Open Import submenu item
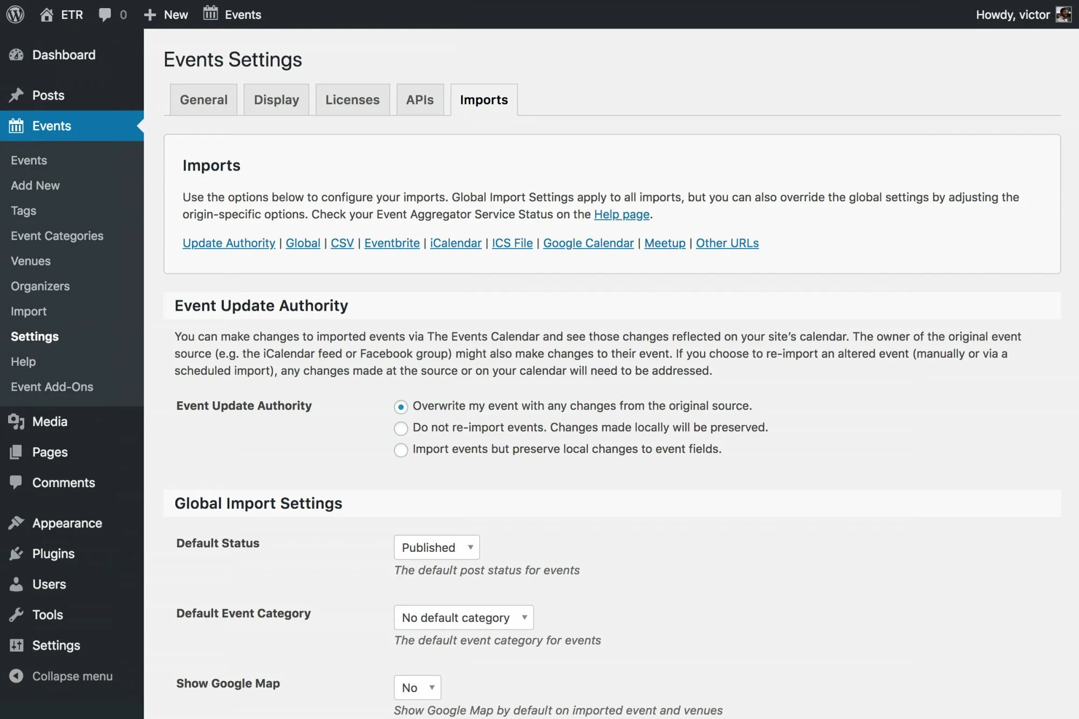Image resolution: width=1079 pixels, height=719 pixels. (x=29, y=311)
